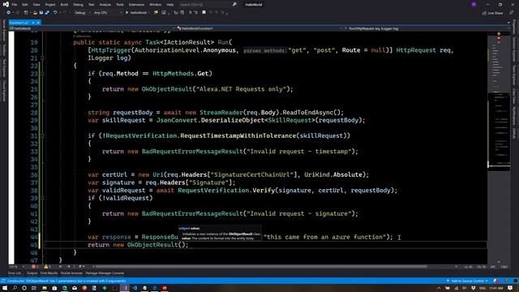This screenshot has height=292, width=519.
Task: Open the NuGet browser panel tab
Action: click(71, 273)
